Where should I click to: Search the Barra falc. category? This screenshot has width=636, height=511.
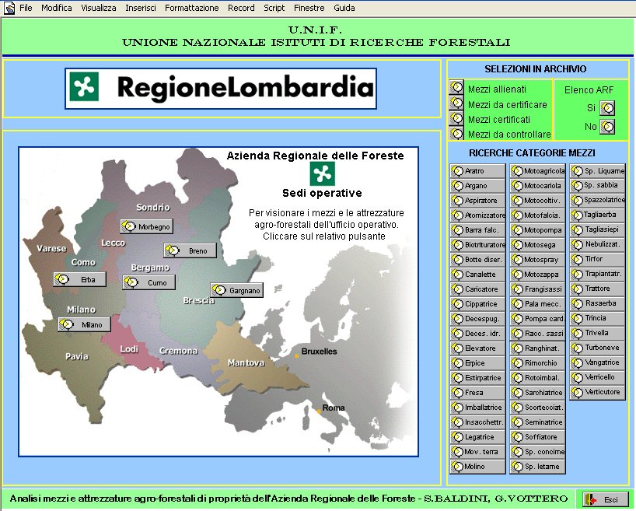coord(478,230)
